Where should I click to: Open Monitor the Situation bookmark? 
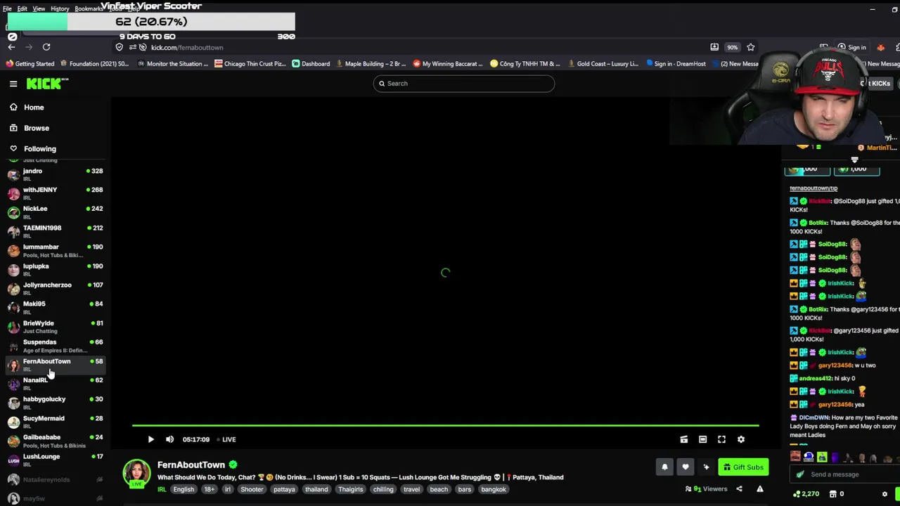(173, 64)
